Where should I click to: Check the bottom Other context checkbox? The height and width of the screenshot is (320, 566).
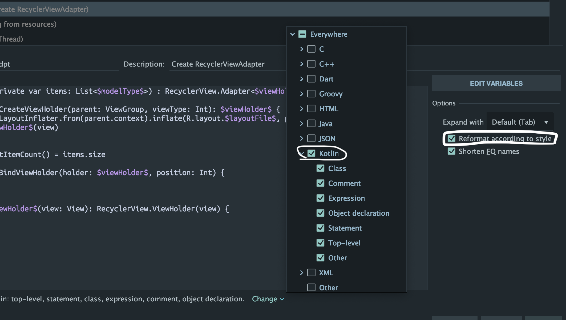click(x=311, y=288)
